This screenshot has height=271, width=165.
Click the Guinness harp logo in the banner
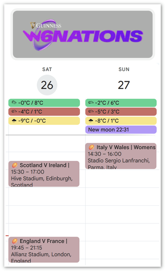point(33,25)
